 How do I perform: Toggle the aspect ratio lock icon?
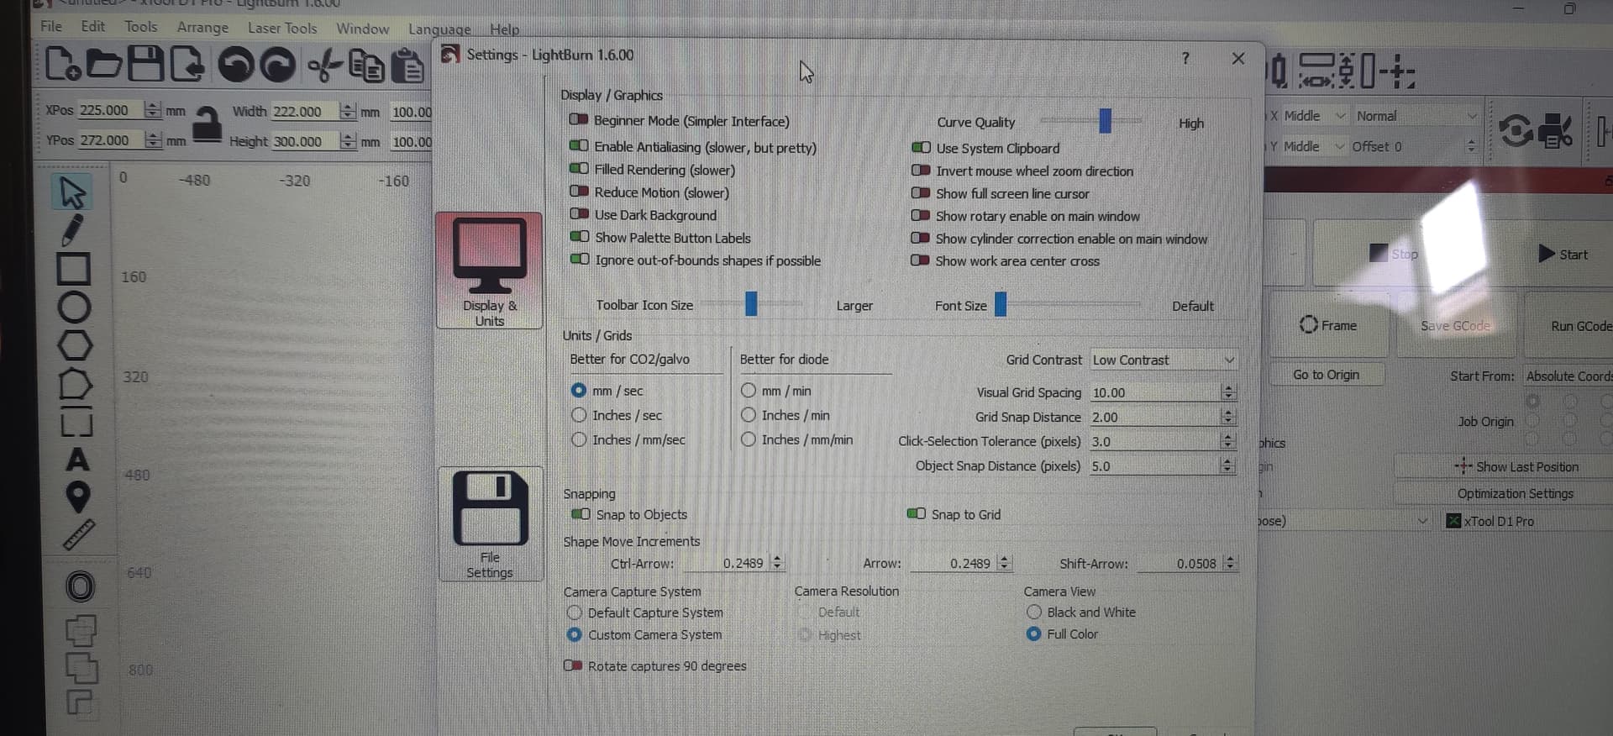point(207,126)
